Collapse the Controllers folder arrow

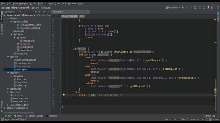coord(11,22)
